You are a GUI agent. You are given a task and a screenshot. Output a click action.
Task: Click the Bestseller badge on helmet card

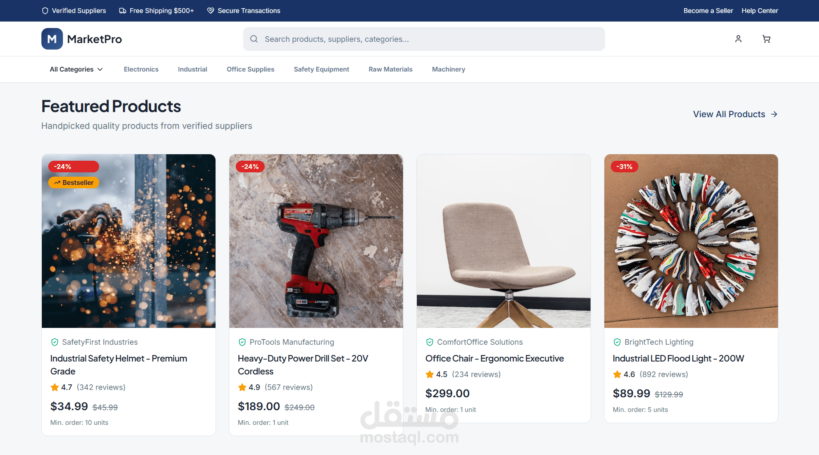tap(74, 183)
